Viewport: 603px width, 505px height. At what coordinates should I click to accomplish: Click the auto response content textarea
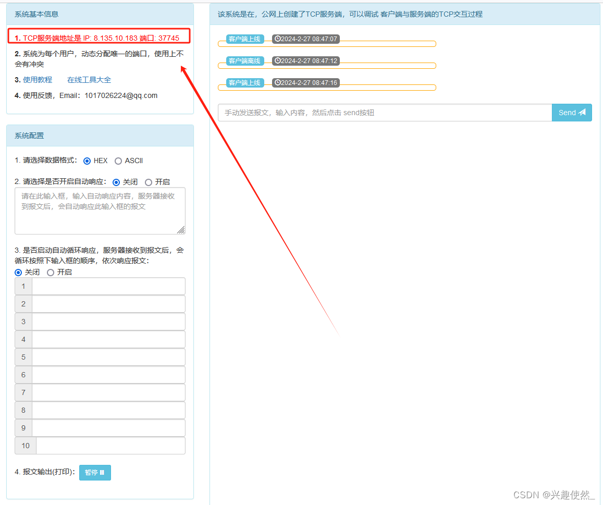100,211
